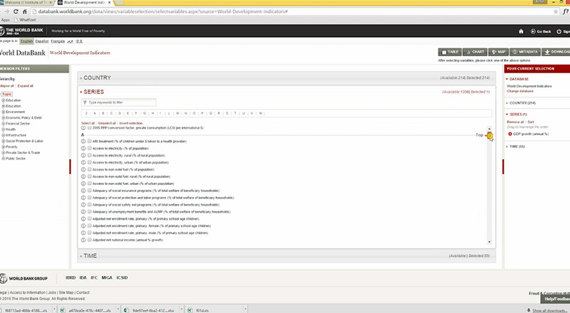The image size is (570, 313).
Task: Click Change database link
Action: click(520, 91)
